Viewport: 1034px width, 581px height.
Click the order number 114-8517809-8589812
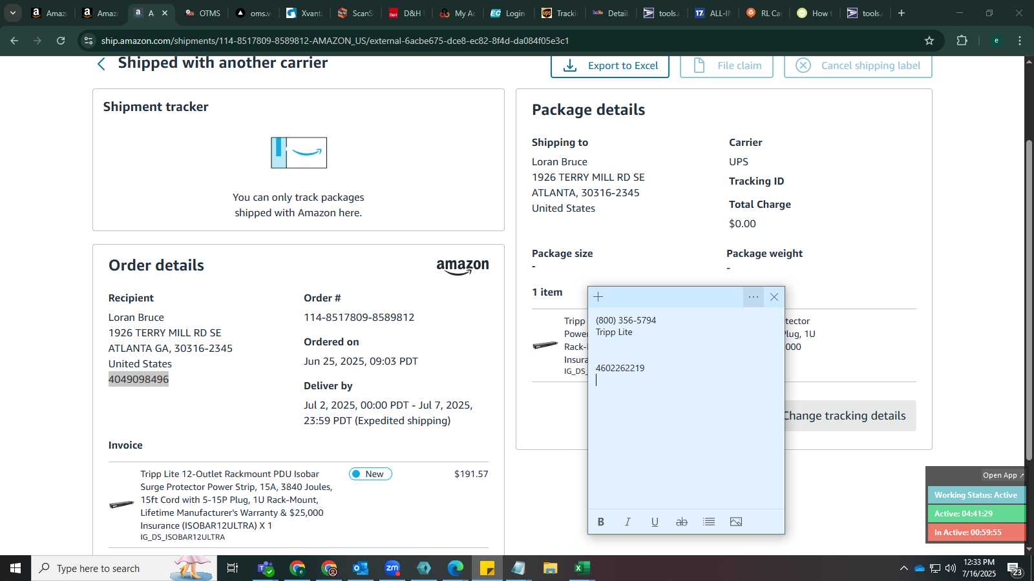point(359,317)
